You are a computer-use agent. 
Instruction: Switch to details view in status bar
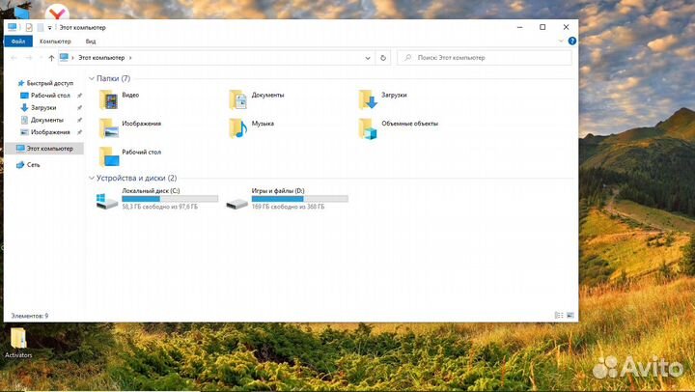pos(559,316)
